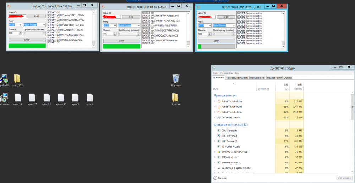Click the IIS Worker Process icon
The width and height of the screenshot is (355, 183).
219,146
